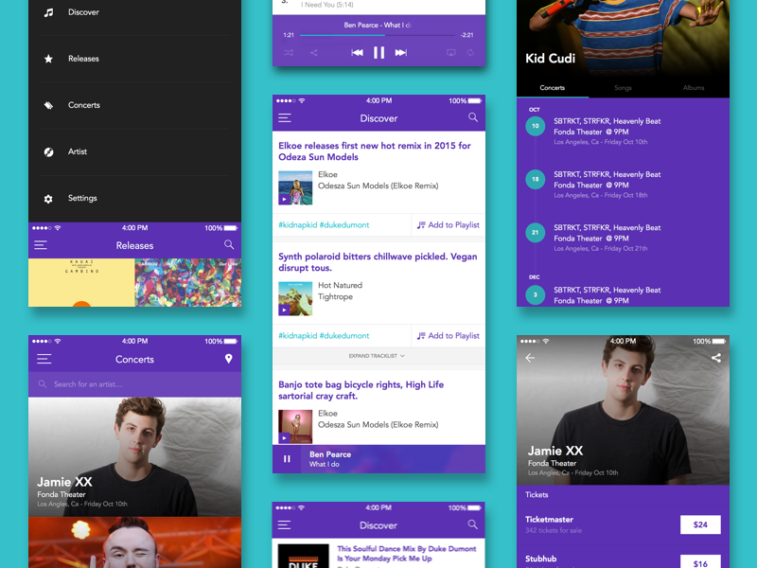Open Concerts in the dark side menu
This screenshot has height=568, width=757.
(x=84, y=105)
